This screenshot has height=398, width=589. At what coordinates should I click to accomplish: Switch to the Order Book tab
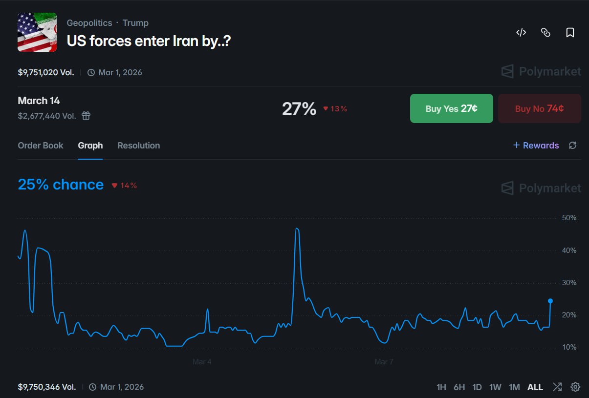click(41, 145)
